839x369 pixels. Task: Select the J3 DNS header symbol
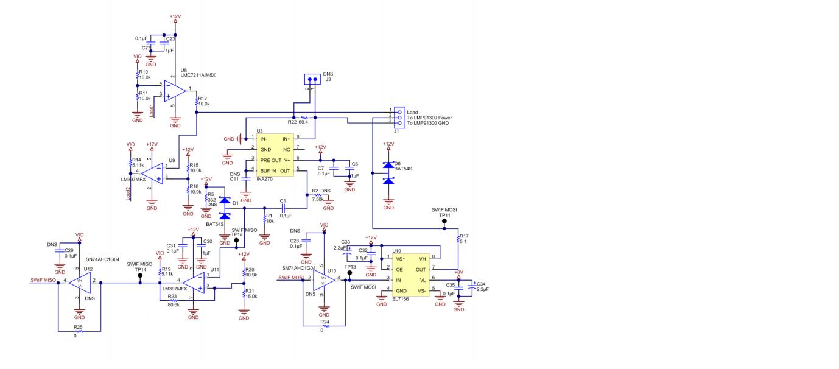click(x=314, y=80)
